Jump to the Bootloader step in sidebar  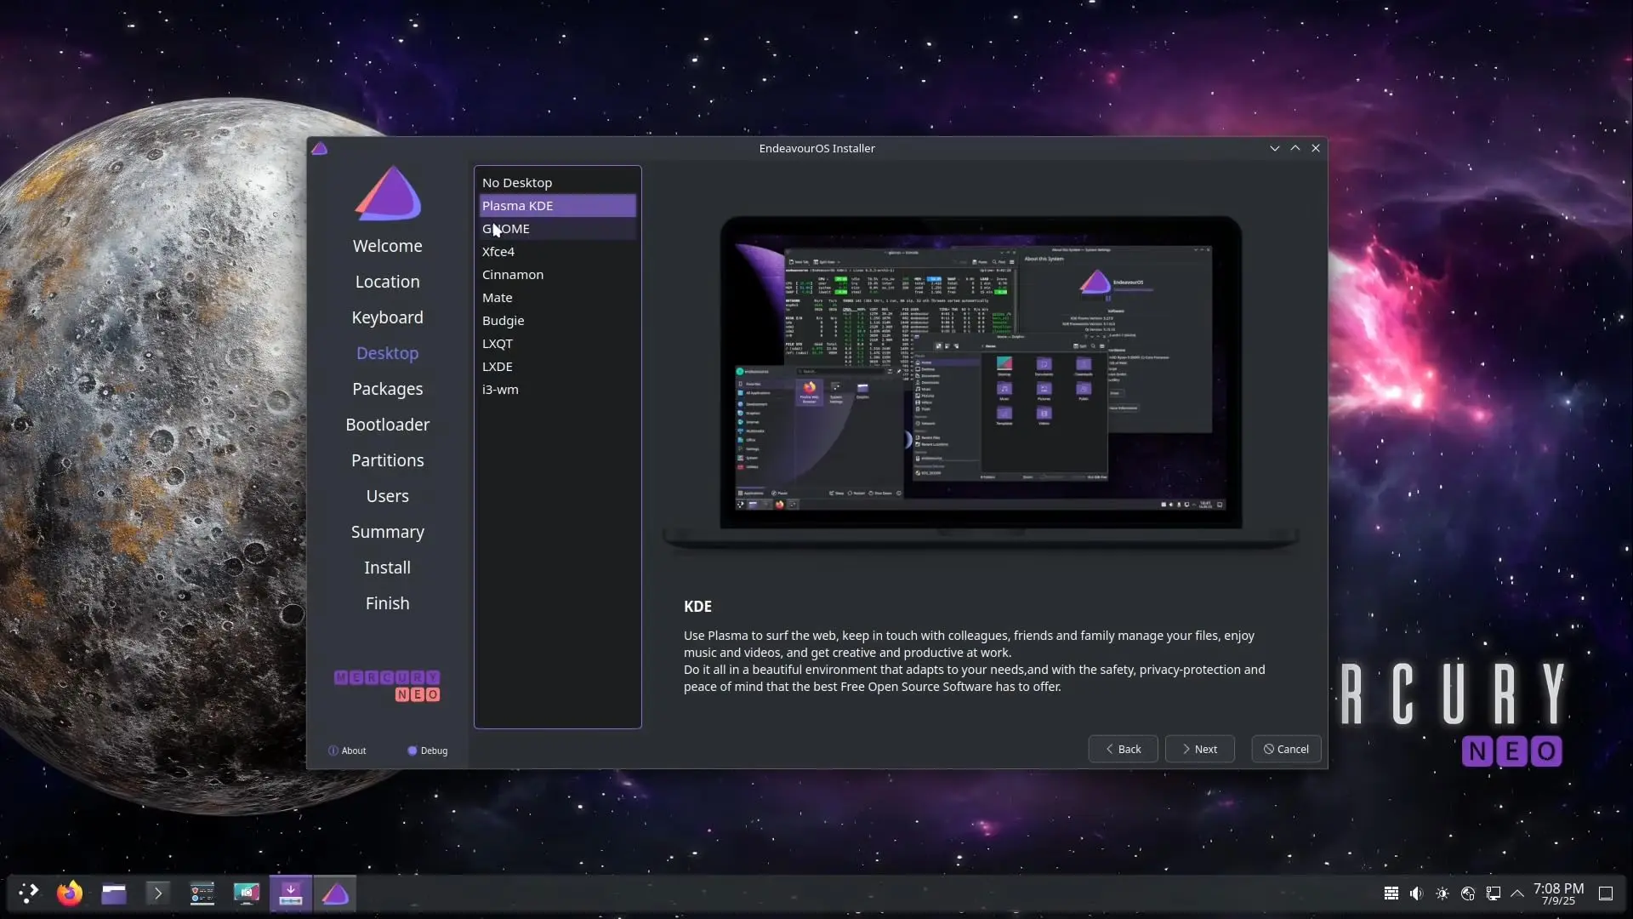(388, 425)
